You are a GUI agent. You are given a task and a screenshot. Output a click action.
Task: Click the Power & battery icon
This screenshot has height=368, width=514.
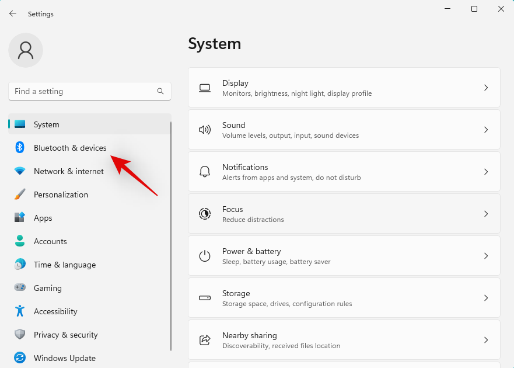[x=205, y=256]
